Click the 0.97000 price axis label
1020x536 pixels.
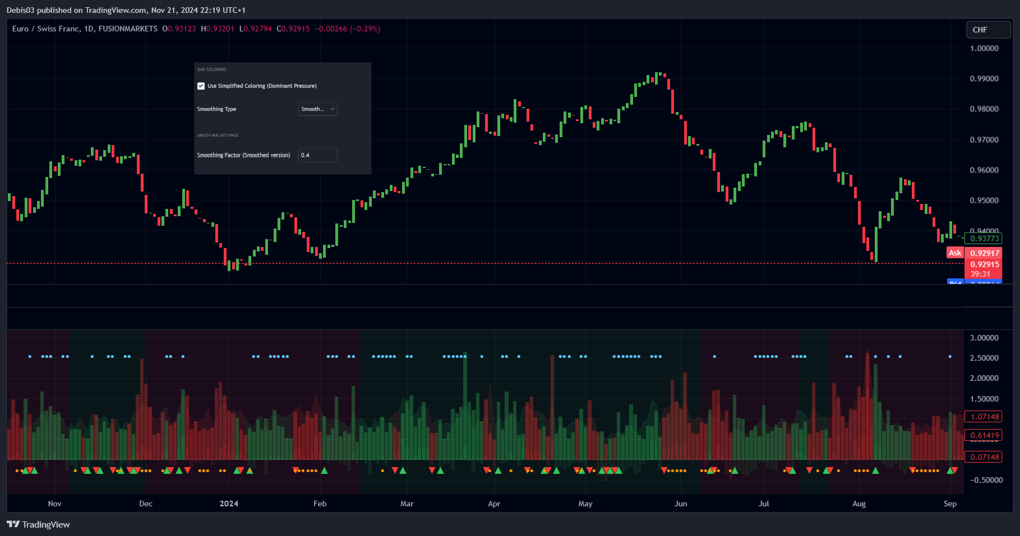click(984, 139)
